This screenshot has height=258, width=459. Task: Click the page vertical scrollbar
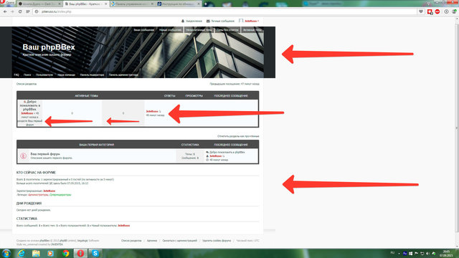pyautogui.click(x=457, y=128)
